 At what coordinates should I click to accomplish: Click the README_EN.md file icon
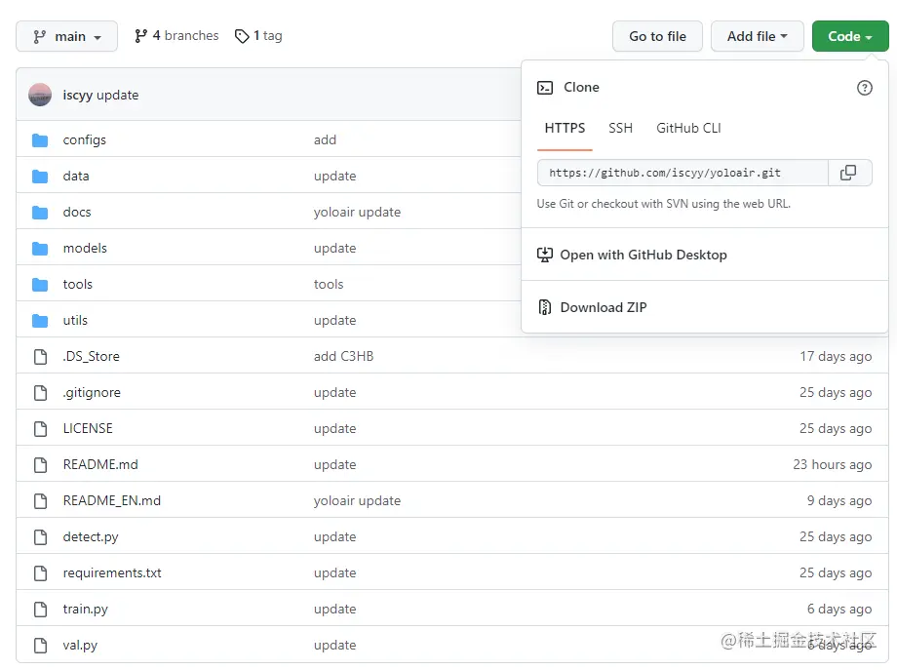coord(41,500)
